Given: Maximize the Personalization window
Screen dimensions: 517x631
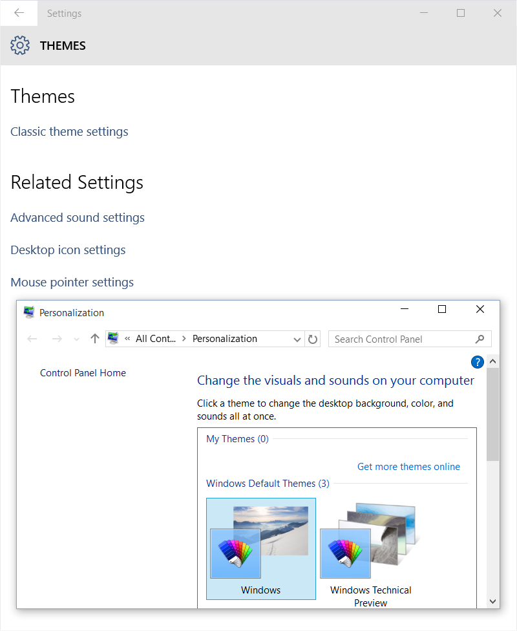Looking at the screenshot, I should coord(442,309).
